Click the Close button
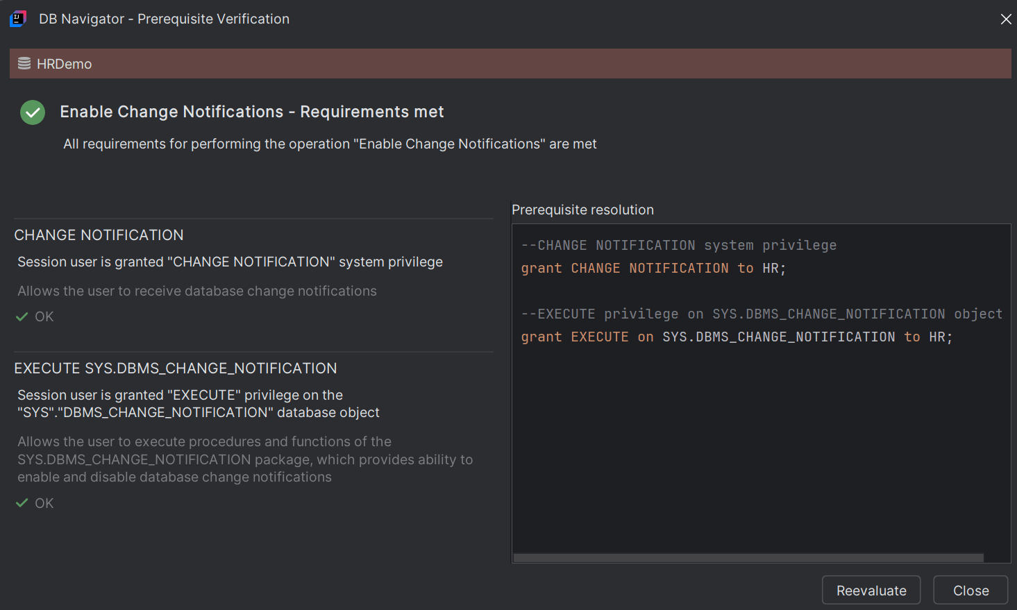This screenshot has width=1017, height=610. [970, 590]
